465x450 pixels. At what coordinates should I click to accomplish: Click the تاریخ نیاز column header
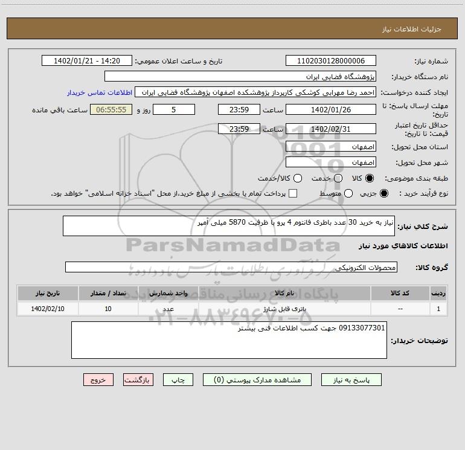tap(48, 293)
